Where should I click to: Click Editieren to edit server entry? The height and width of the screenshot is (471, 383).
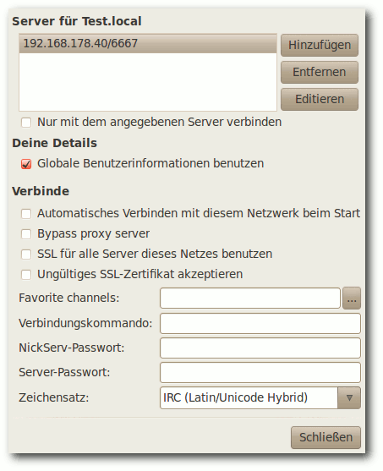click(320, 99)
